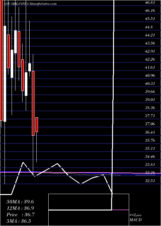Click the 37.71 price axis label
The height and width of the screenshot is (226, 161).
point(150,116)
